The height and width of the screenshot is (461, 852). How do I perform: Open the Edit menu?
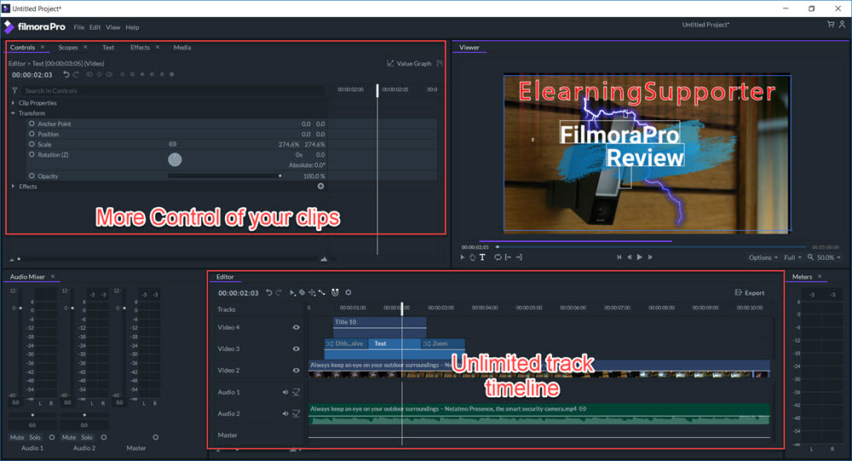pos(95,27)
